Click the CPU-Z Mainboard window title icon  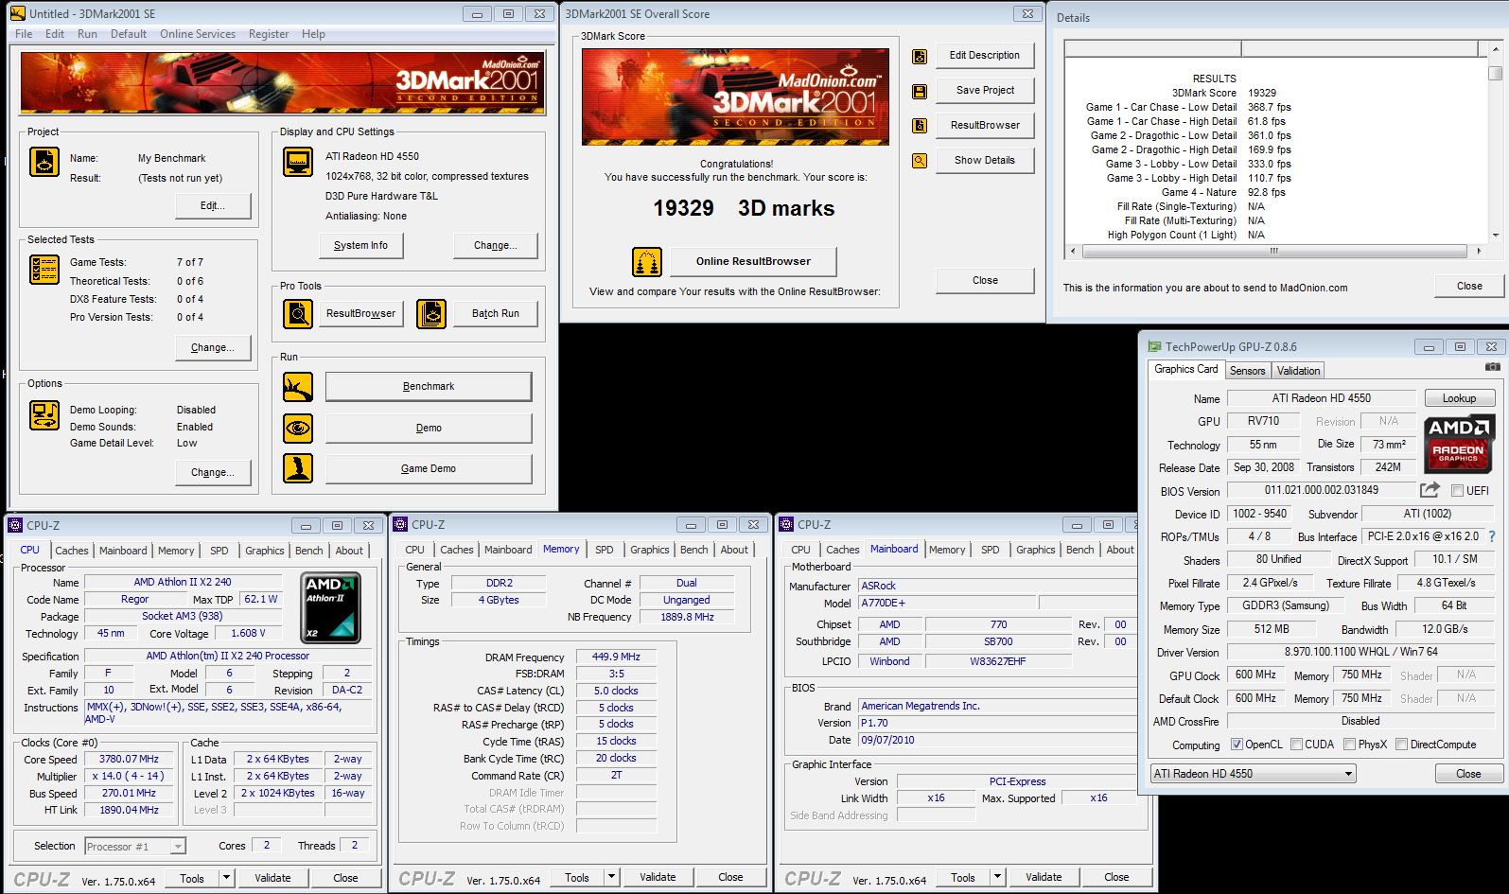click(x=787, y=524)
